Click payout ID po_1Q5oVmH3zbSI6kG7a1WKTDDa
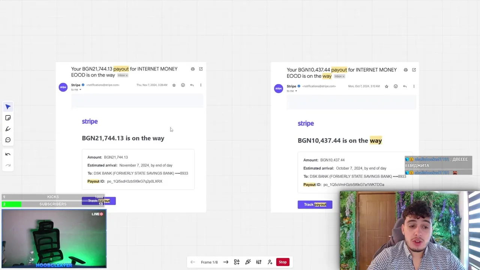Image resolution: width=480 pixels, height=270 pixels. coord(354,184)
